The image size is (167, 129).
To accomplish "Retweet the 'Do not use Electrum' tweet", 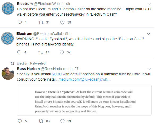I will 41,22.
